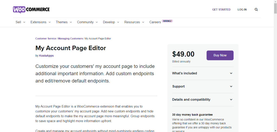Screen dimensions: 277x132
Task: Open the Customer Service breadcrumb link
Action: (x=46, y=39)
